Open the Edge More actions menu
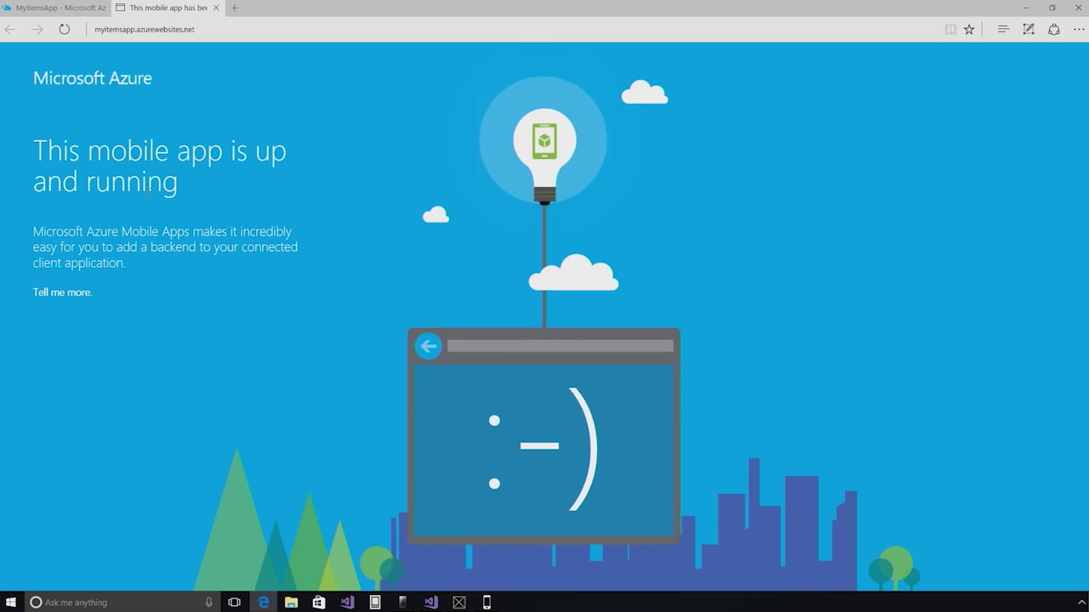The image size is (1089, 612). pos(1079,29)
